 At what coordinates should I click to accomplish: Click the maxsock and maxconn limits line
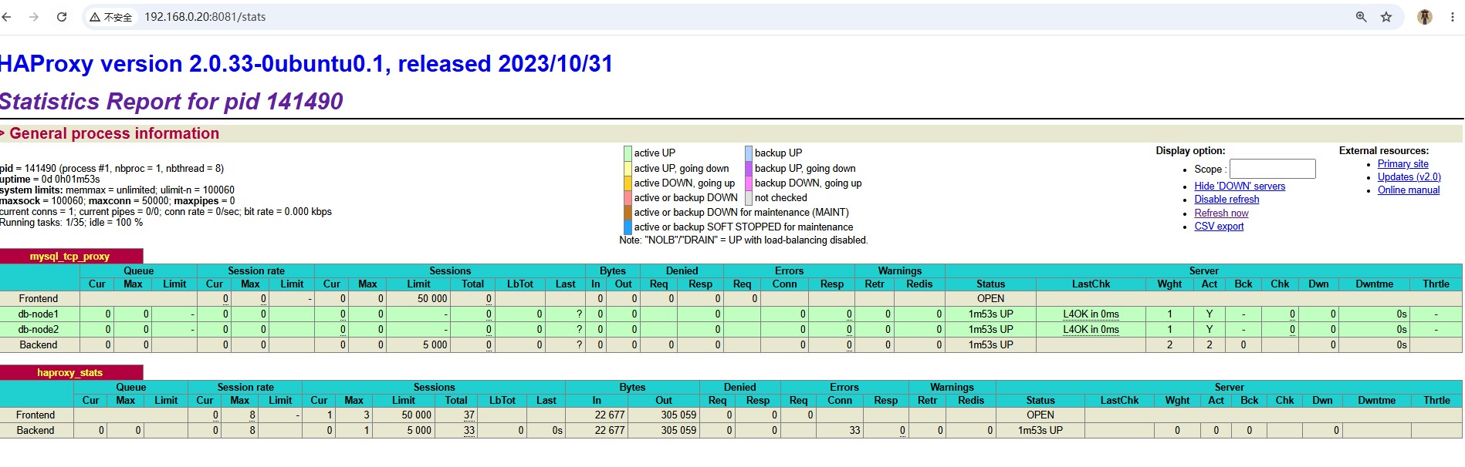coord(117,201)
